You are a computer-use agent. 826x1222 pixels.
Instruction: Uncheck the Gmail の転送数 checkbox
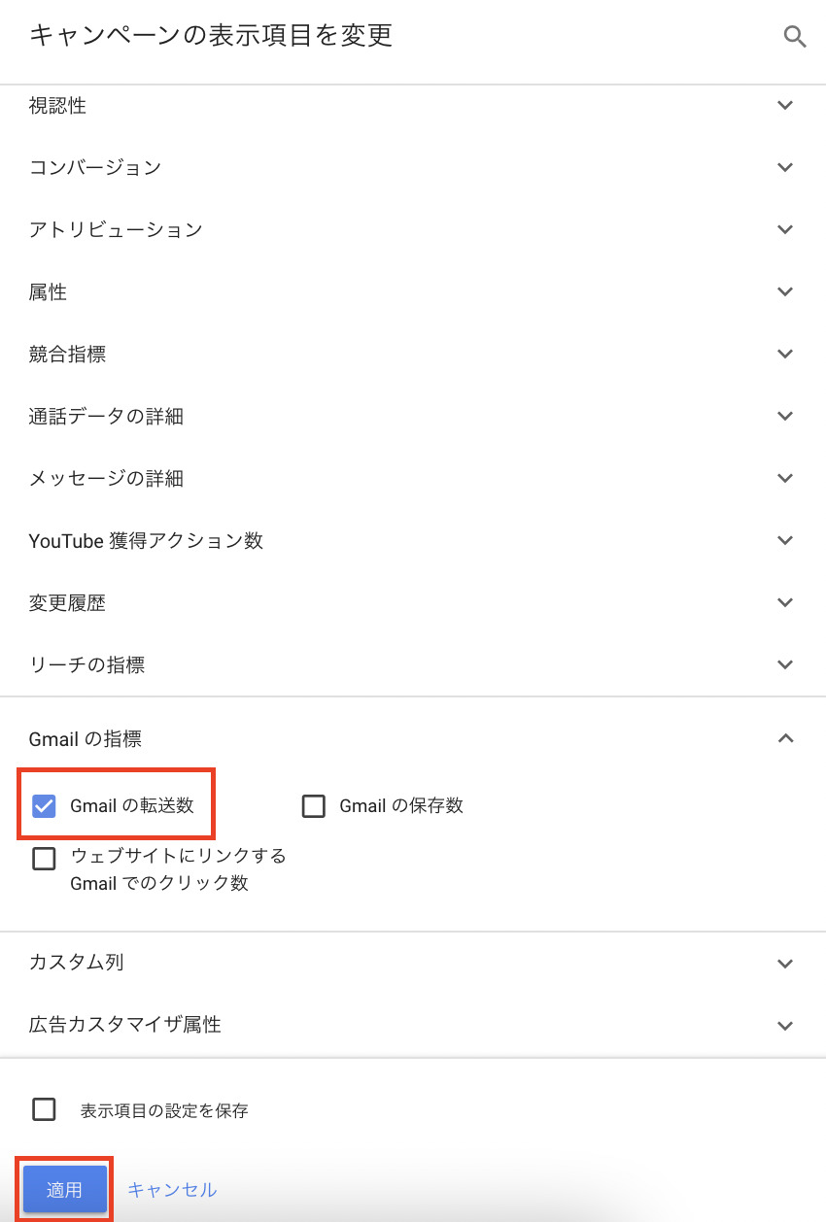point(44,805)
